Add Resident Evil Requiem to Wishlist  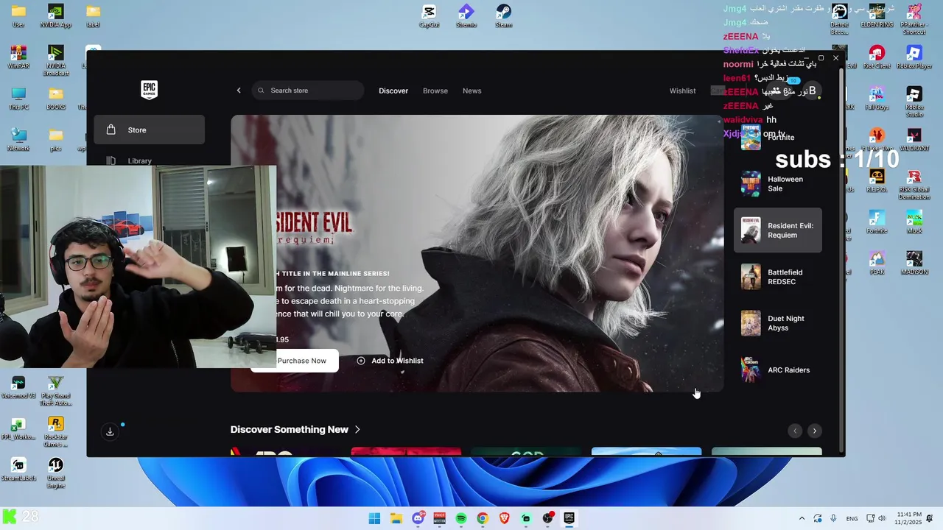(390, 361)
